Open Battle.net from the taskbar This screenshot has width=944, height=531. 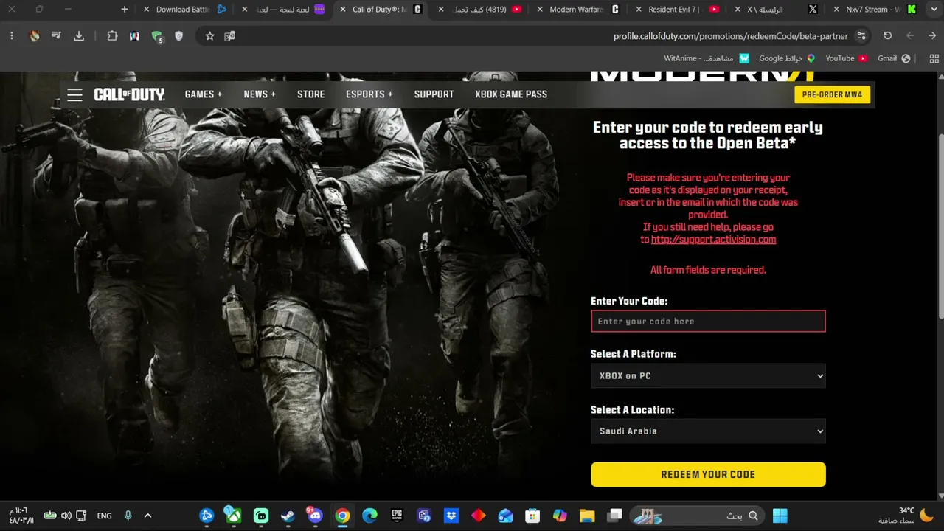tap(206, 516)
